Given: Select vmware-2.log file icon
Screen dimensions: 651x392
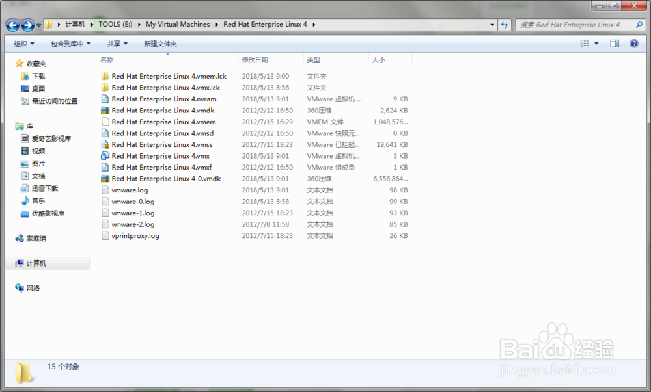Looking at the screenshot, I should (105, 224).
